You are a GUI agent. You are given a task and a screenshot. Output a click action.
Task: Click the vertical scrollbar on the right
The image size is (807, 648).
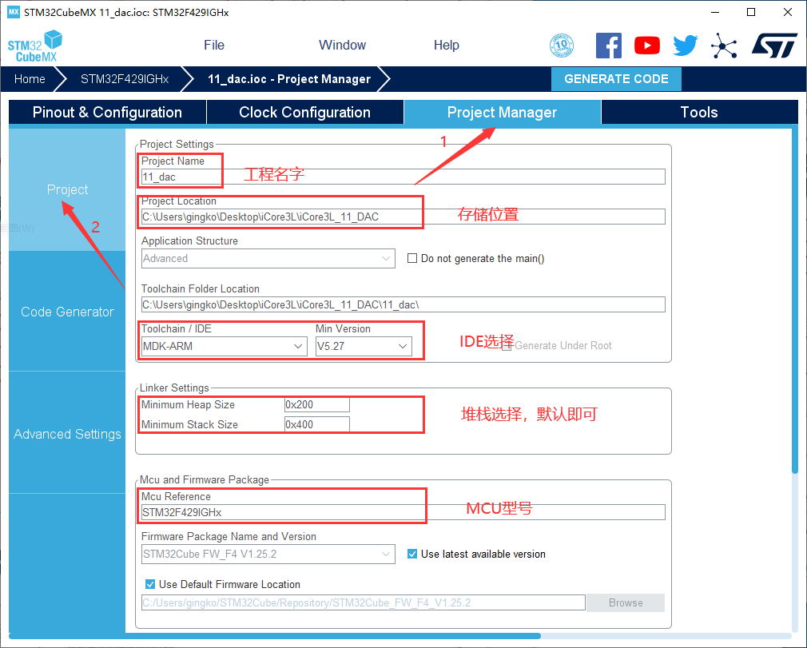[794, 304]
